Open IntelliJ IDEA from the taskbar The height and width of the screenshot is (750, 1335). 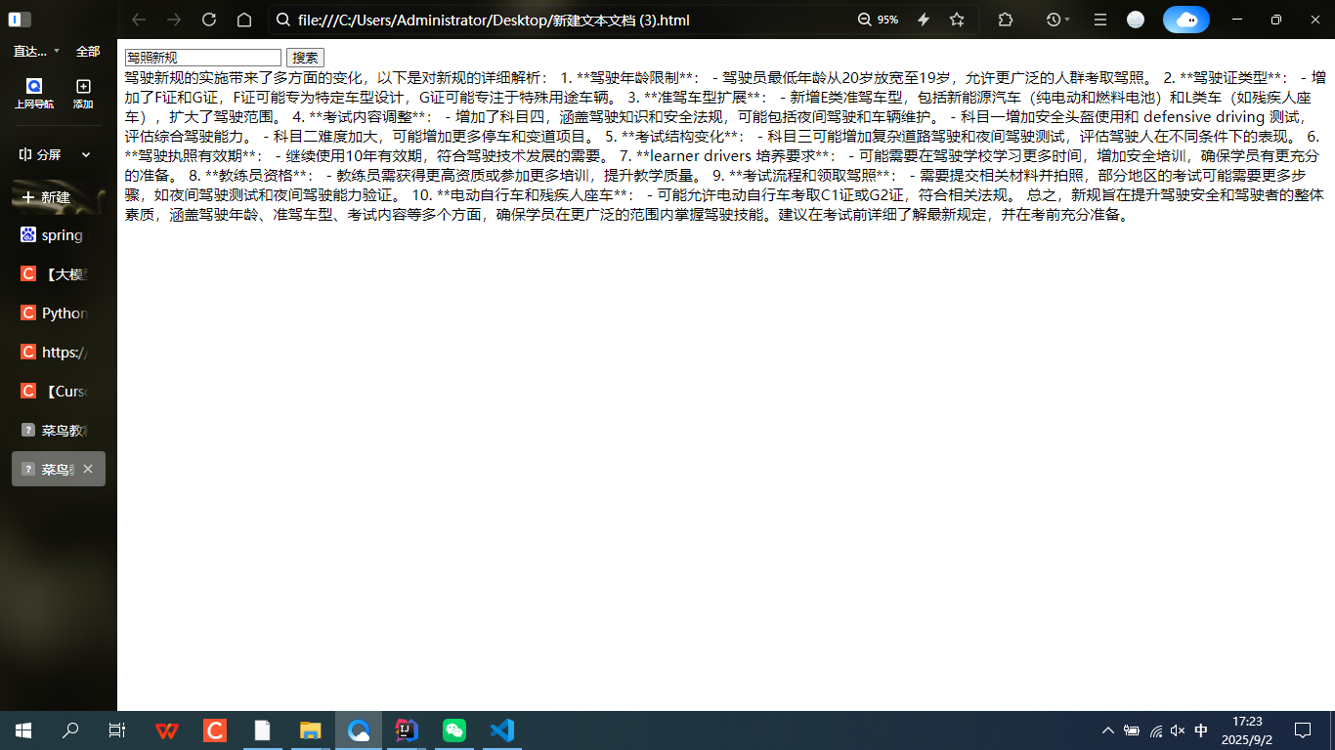coord(407,730)
